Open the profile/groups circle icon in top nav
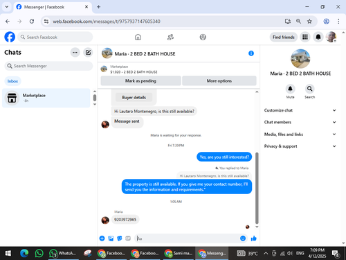This screenshot has height=260, width=346. (203, 37)
